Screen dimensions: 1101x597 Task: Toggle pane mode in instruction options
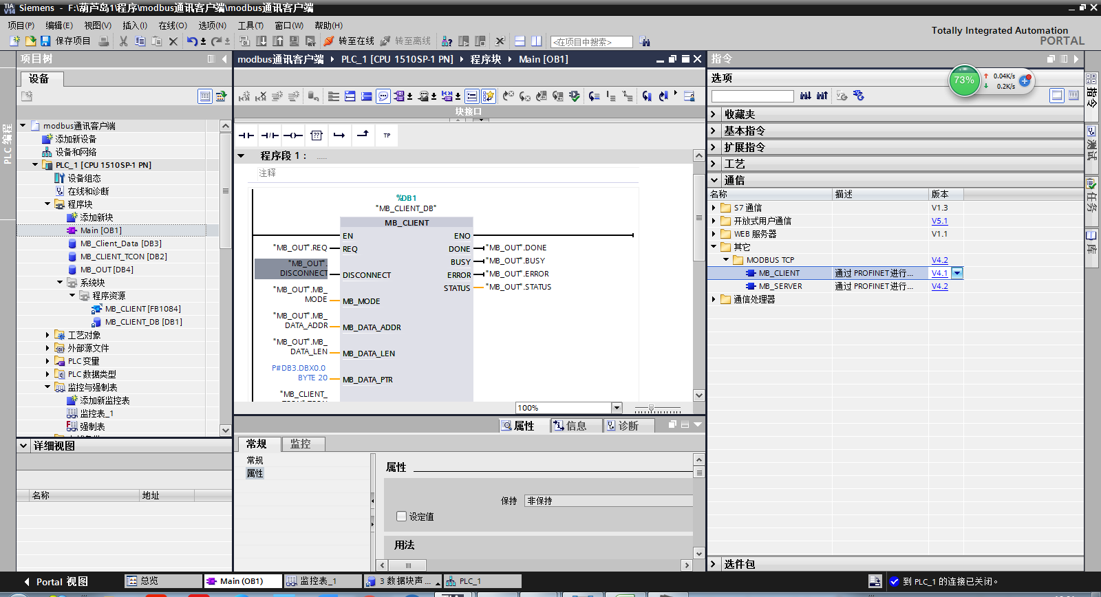pos(1057,96)
